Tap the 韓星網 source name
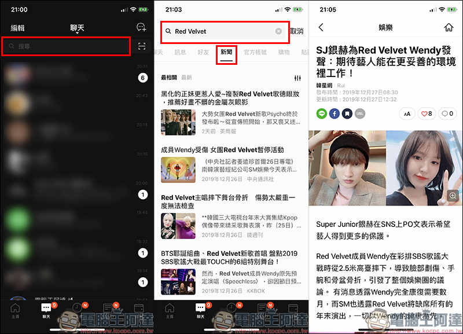The image size is (463, 334). click(x=324, y=85)
